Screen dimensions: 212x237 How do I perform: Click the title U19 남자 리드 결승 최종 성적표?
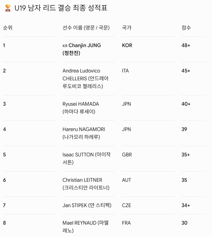point(61,8)
